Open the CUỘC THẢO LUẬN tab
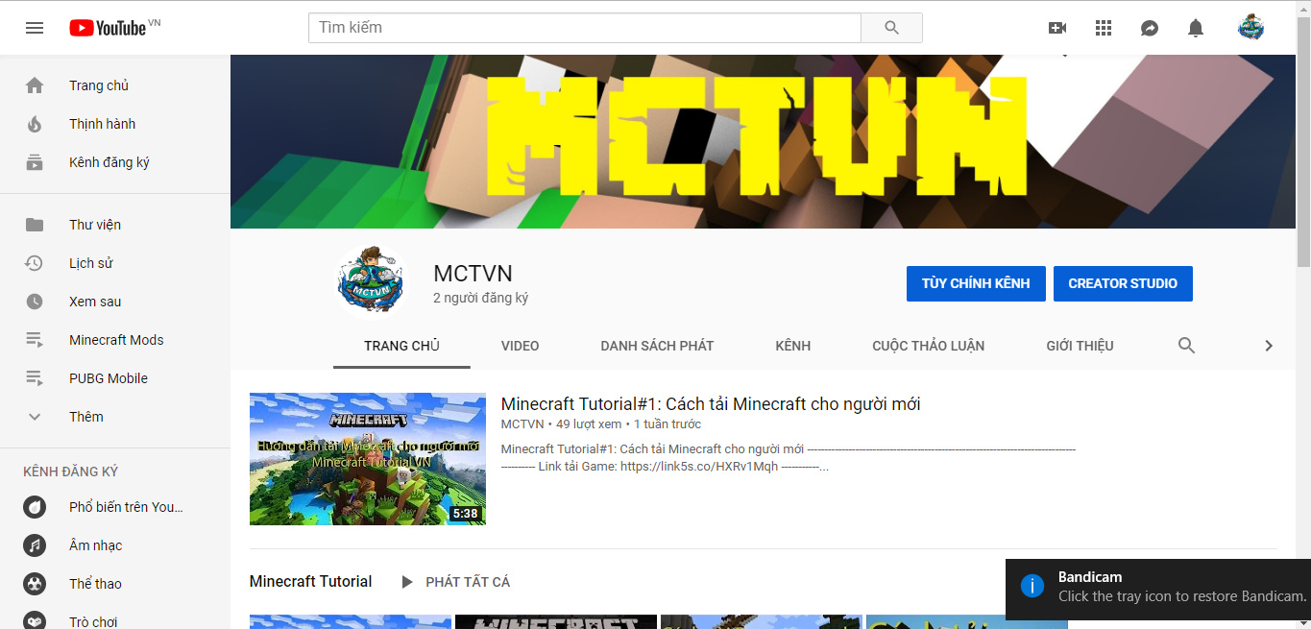Image resolution: width=1311 pixels, height=629 pixels. (928, 346)
